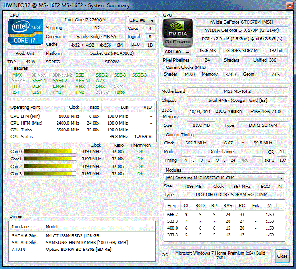
Task: Click the PCIe v2.0 x16 bus field
Action: [242, 39]
